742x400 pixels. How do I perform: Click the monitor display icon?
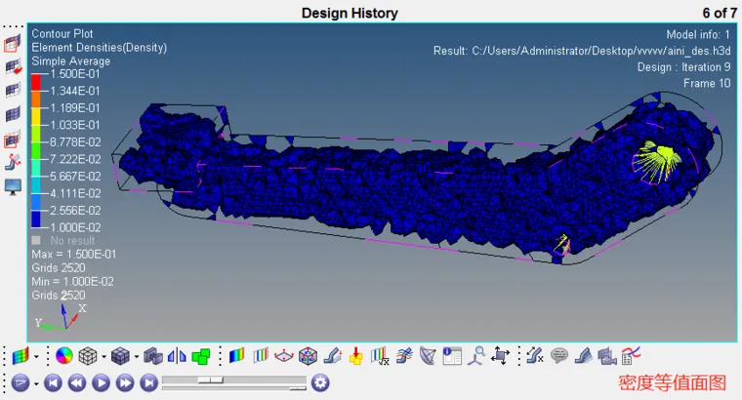[13, 186]
